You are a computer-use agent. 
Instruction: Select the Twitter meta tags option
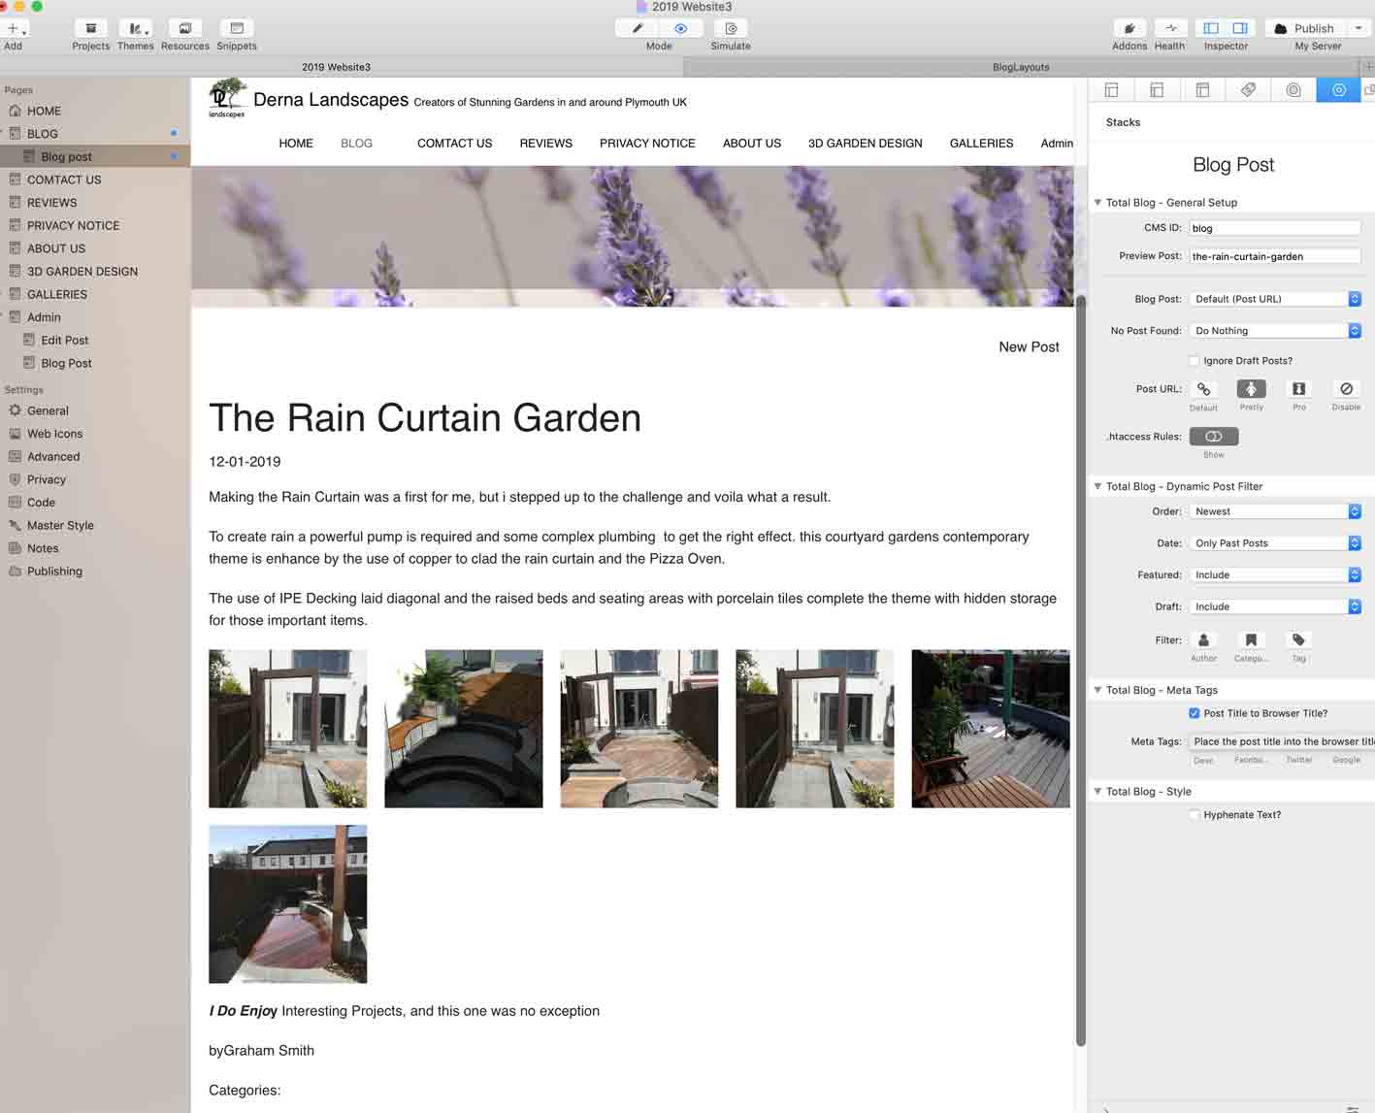point(1299,760)
